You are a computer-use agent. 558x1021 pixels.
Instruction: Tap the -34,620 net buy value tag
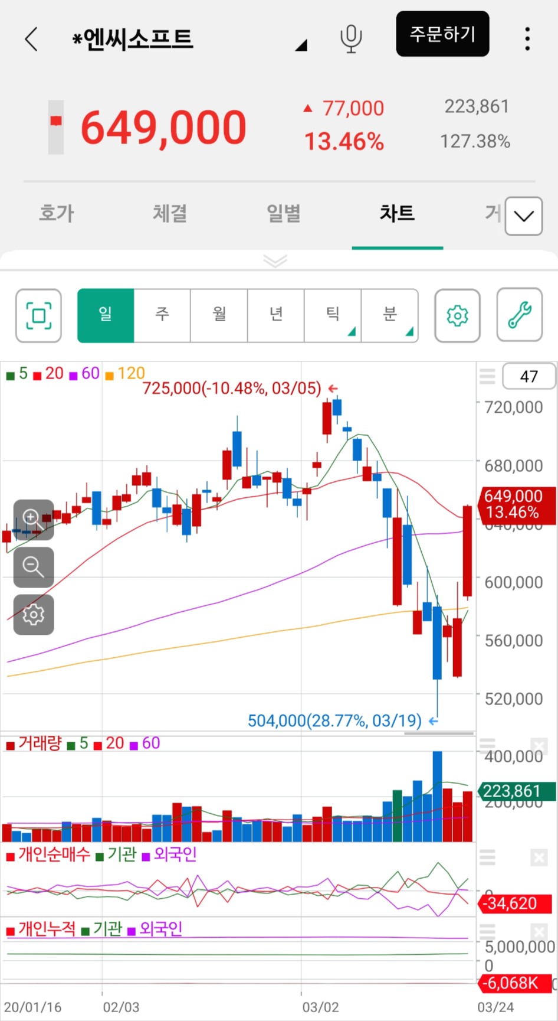[x=515, y=903]
